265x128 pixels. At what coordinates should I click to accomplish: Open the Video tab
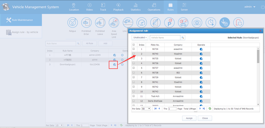coord(90,7)
